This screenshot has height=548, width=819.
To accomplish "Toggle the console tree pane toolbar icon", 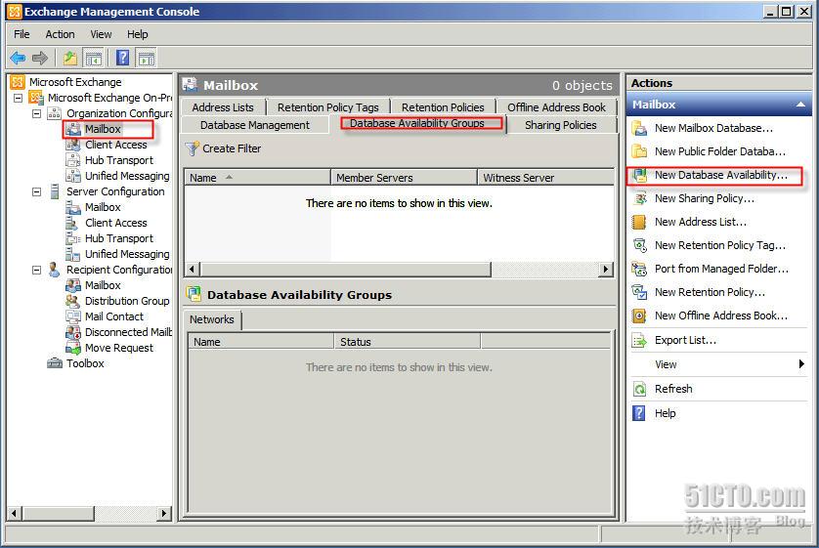I will pos(94,58).
